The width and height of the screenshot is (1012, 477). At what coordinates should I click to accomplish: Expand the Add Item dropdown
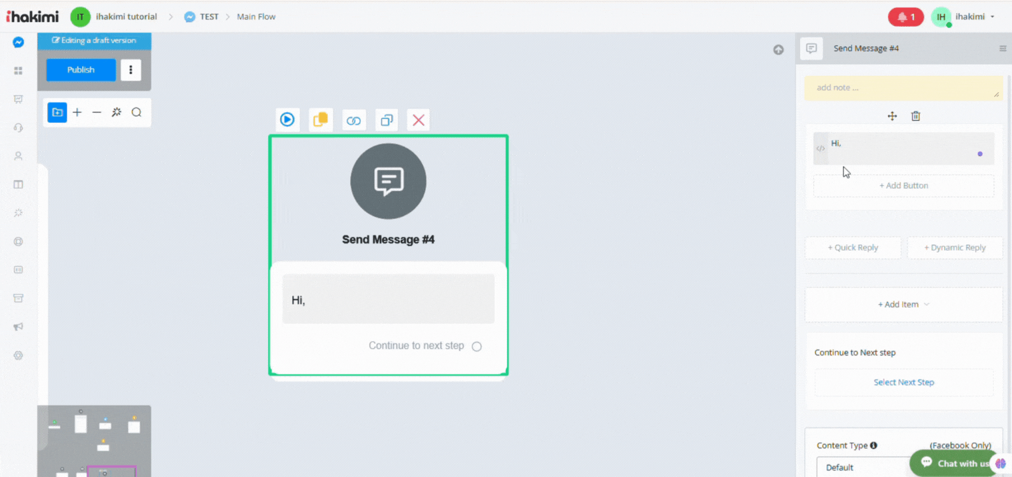click(903, 305)
